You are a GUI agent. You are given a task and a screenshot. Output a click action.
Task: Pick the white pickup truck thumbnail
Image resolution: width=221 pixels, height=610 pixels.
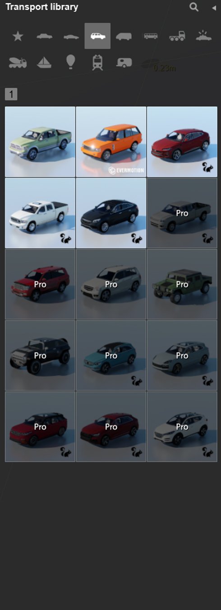pyautogui.click(x=40, y=213)
